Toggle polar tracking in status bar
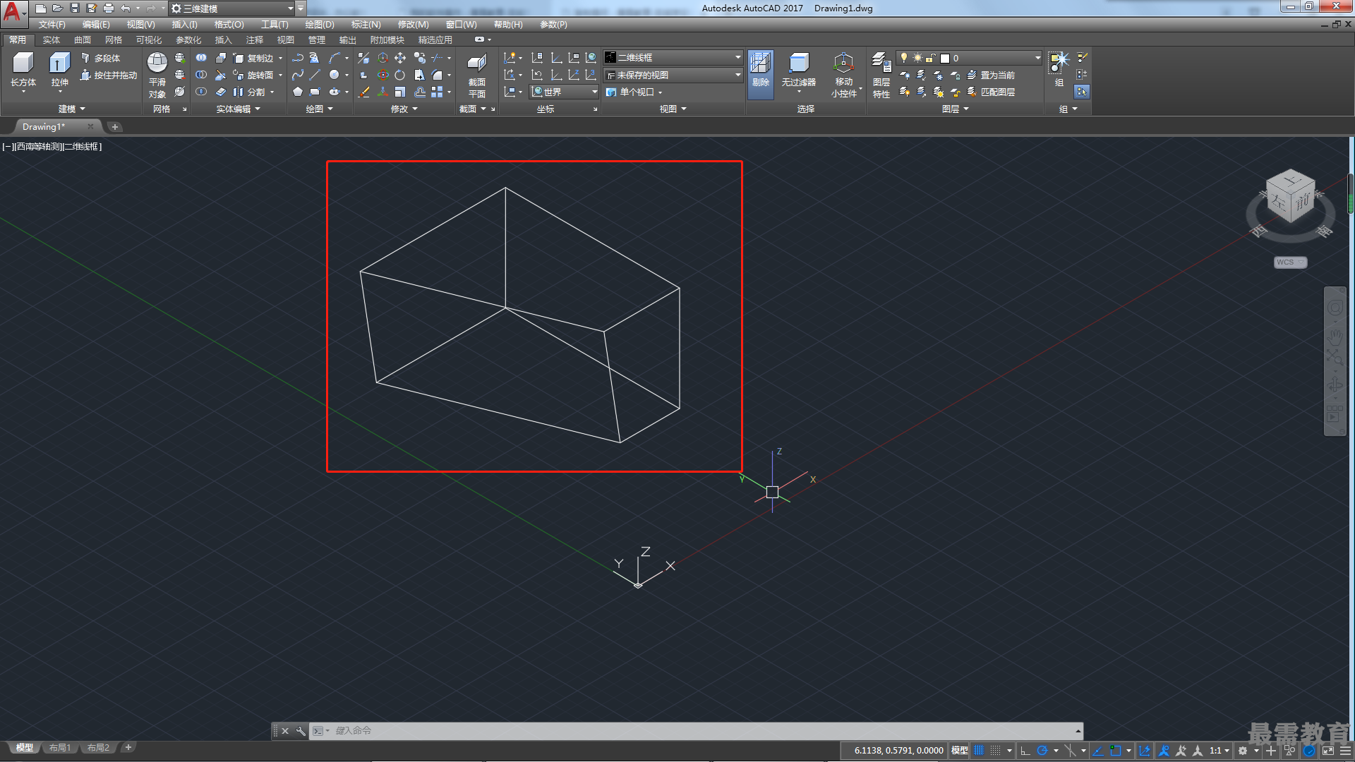This screenshot has height=762, width=1355. [x=1042, y=751]
